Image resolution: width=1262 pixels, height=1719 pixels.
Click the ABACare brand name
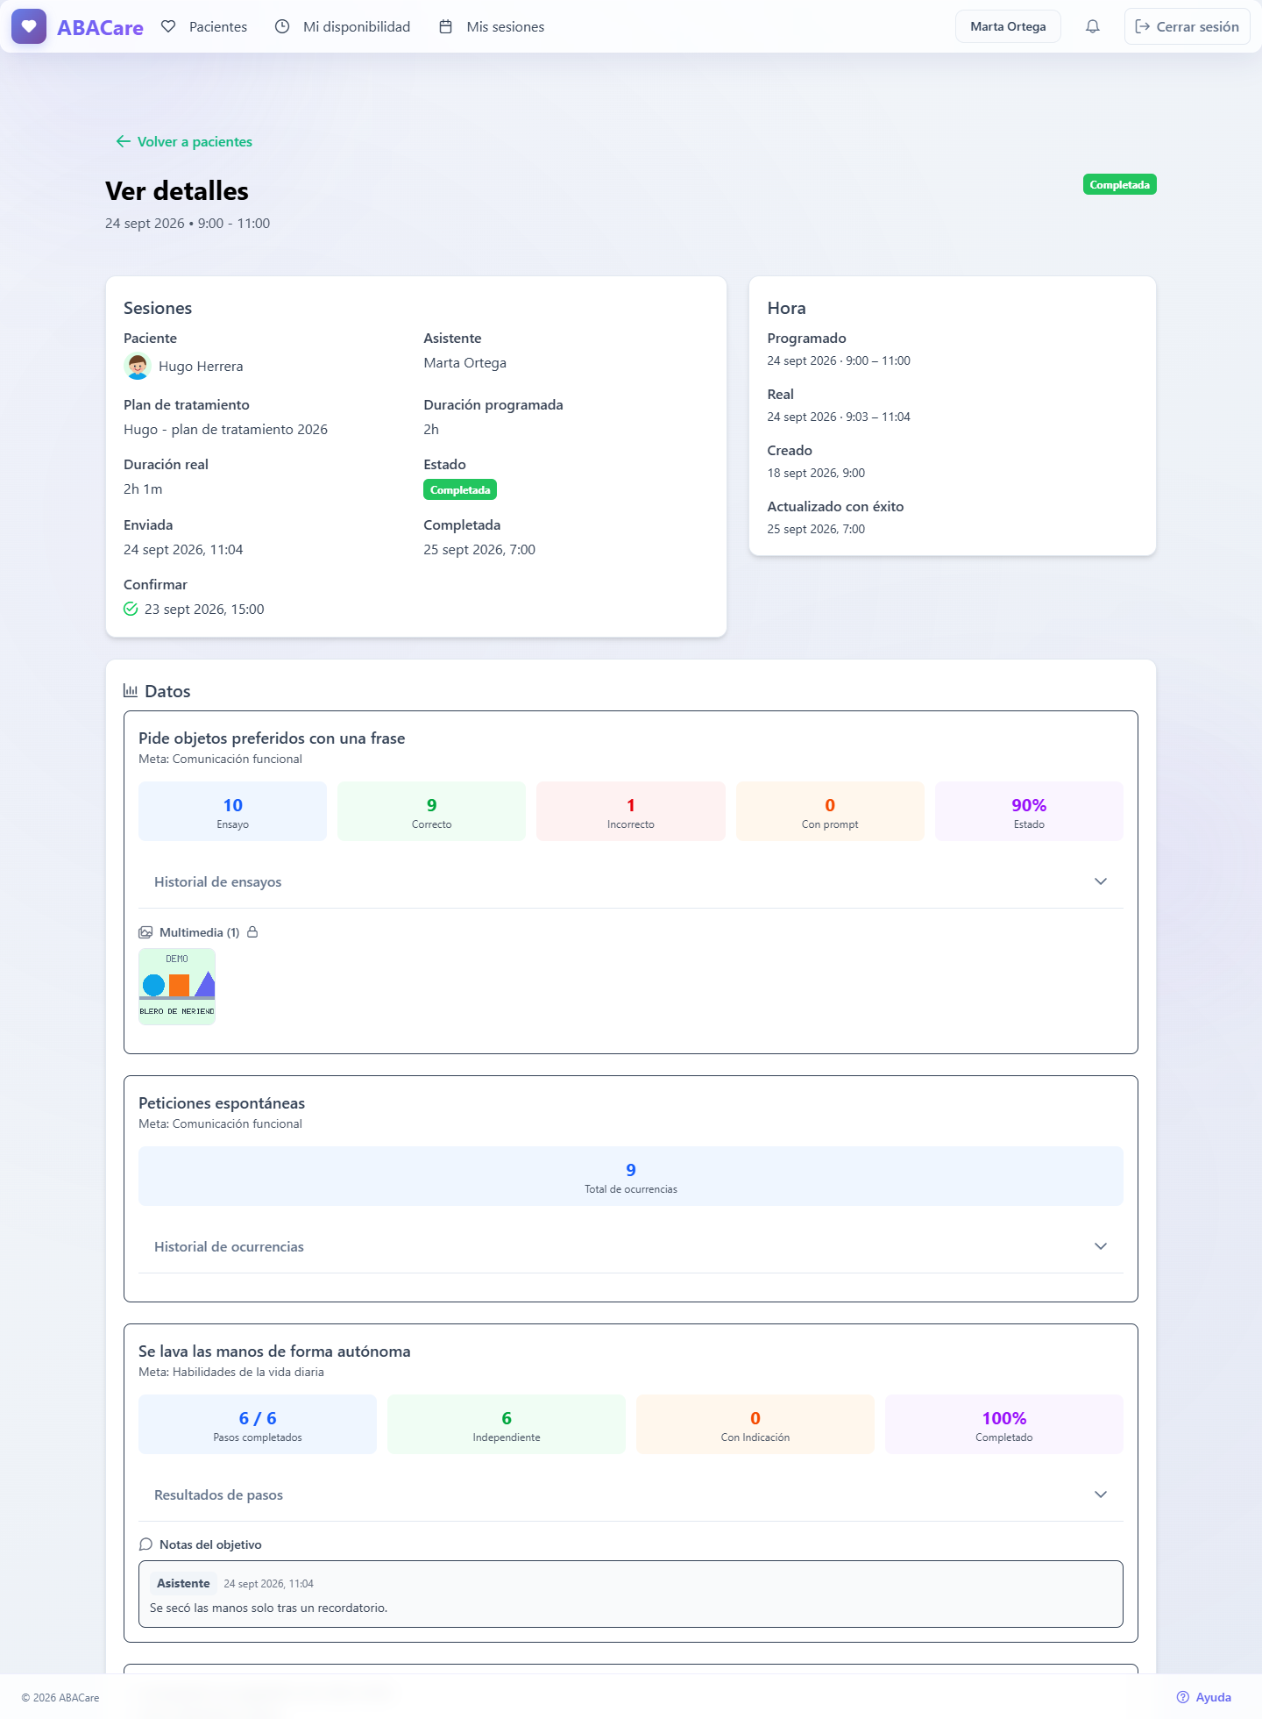click(x=100, y=27)
